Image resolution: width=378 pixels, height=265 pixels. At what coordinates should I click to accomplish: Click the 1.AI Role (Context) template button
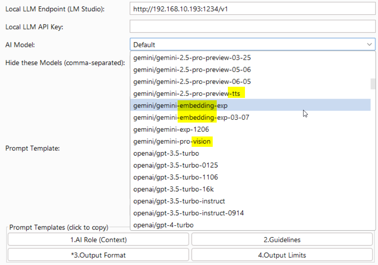(98, 240)
